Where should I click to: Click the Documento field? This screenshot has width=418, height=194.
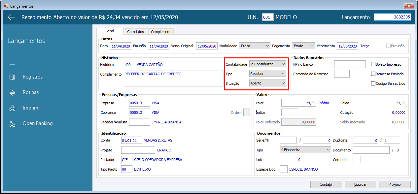click(x=371, y=150)
